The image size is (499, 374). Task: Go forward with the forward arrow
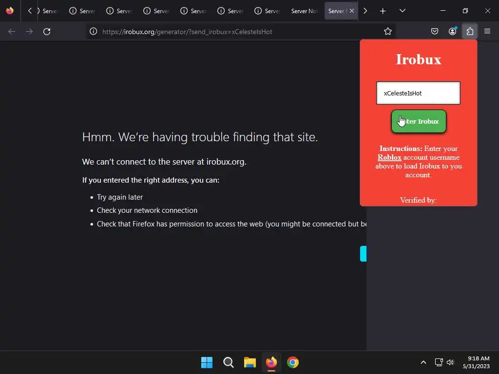pos(29,32)
